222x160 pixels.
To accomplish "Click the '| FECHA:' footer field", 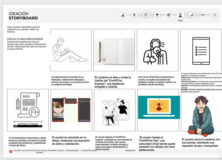I will (40, 153).
